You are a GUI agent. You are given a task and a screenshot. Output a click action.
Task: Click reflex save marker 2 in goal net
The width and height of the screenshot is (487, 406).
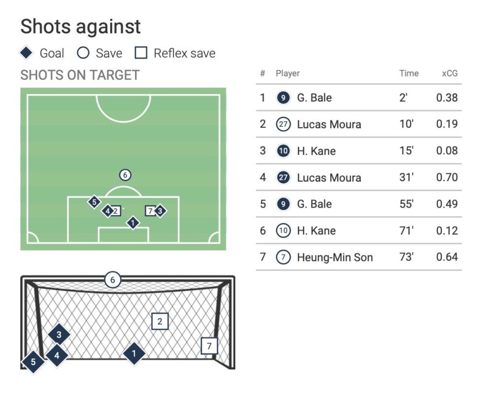coord(160,321)
